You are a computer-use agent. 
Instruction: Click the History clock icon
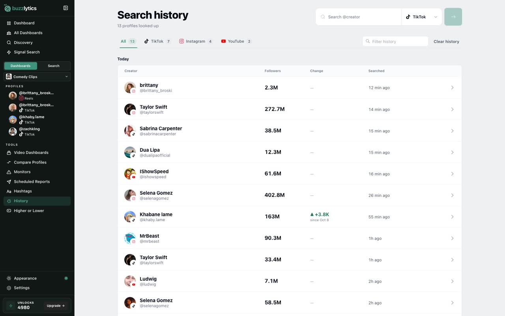coord(9,201)
